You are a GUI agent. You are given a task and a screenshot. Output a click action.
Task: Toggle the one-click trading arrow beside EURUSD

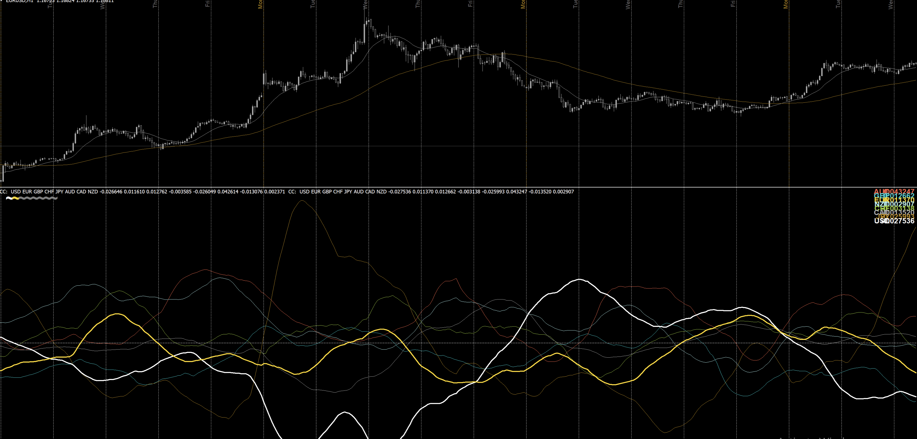[x=2, y=1]
